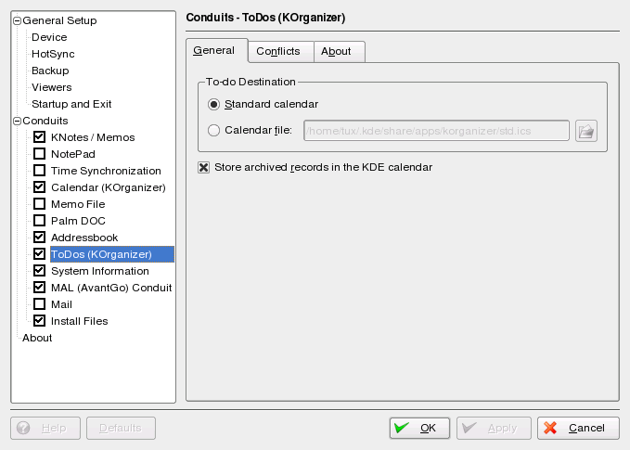Uncheck the KNotes / Memos conduit

pyautogui.click(x=40, y=137)
